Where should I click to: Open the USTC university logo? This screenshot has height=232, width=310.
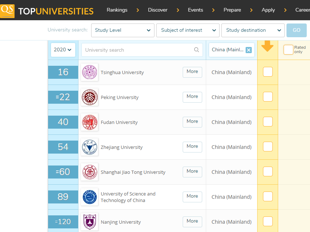tap(90, 197)
